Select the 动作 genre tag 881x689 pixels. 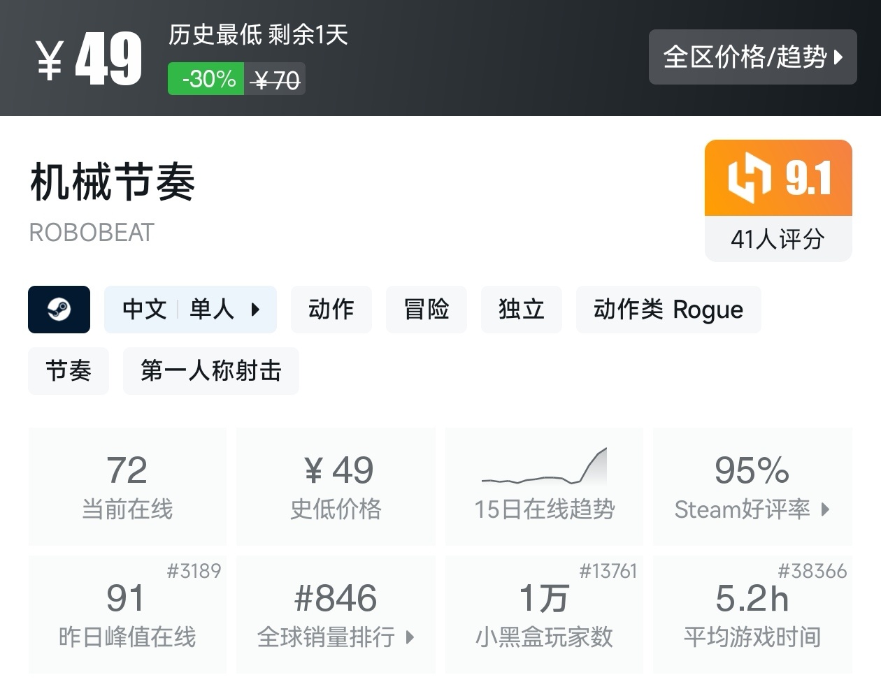[331, 309]
